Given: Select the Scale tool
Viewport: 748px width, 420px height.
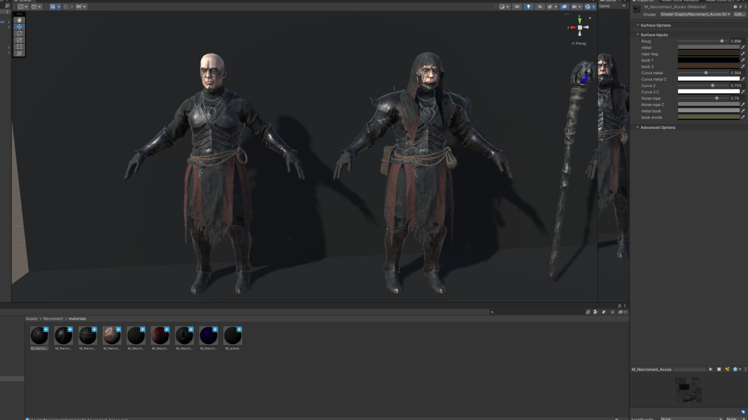Looking at the screenshot, I should coord(19,40).
